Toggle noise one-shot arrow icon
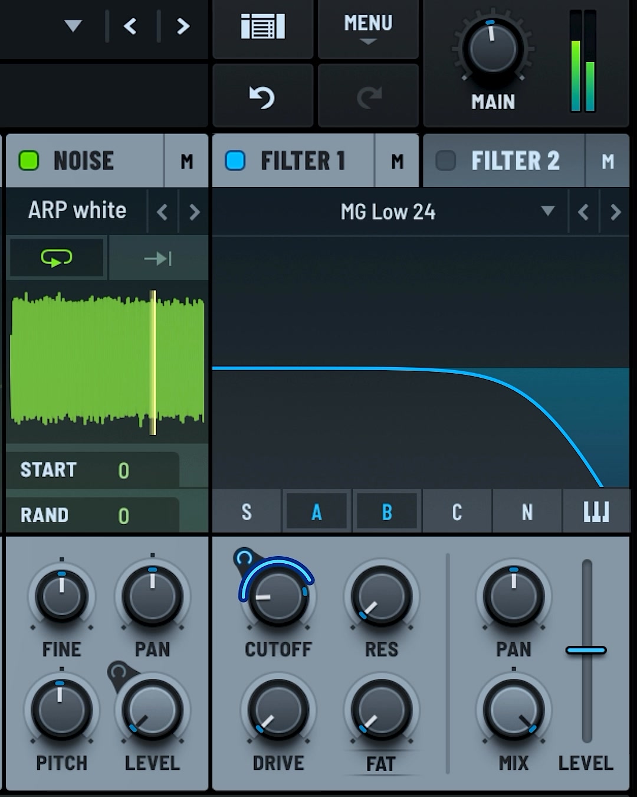637x797 pixels. 158,258
